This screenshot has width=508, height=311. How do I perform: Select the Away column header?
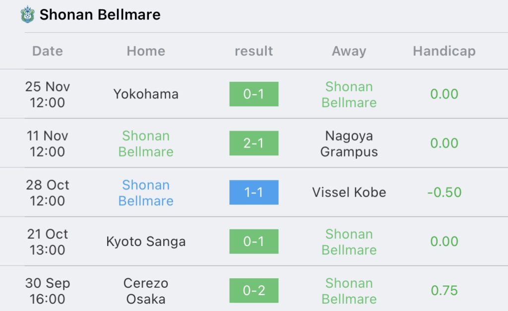coord(349,51)
